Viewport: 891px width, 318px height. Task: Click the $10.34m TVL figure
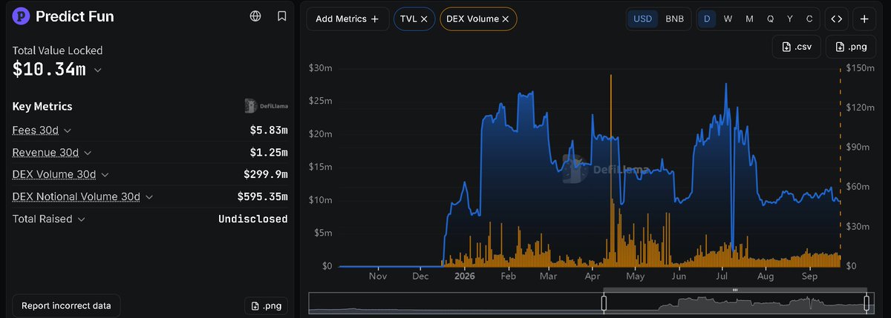coord(49,70)
